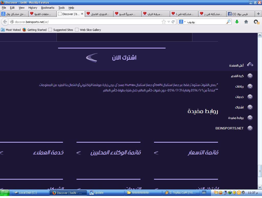
Task: Select خدمات navigation dot
Action: click(x=250, y=97)
